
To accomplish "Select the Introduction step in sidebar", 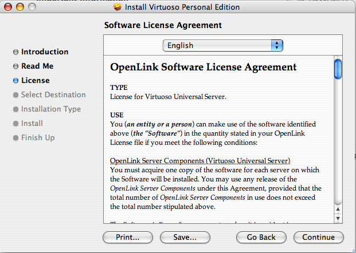I will tap(45, 52).
